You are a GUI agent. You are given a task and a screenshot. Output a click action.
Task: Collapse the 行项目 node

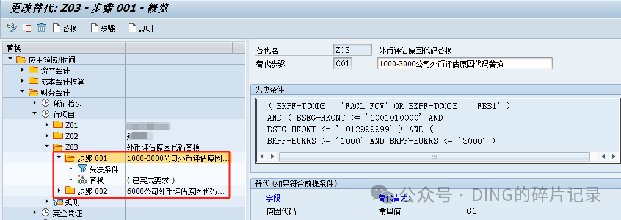coord(35,114)
